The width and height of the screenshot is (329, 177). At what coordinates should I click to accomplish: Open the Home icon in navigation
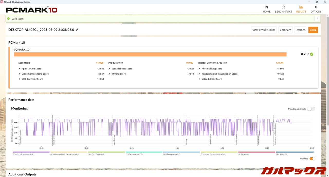(267, 7)
